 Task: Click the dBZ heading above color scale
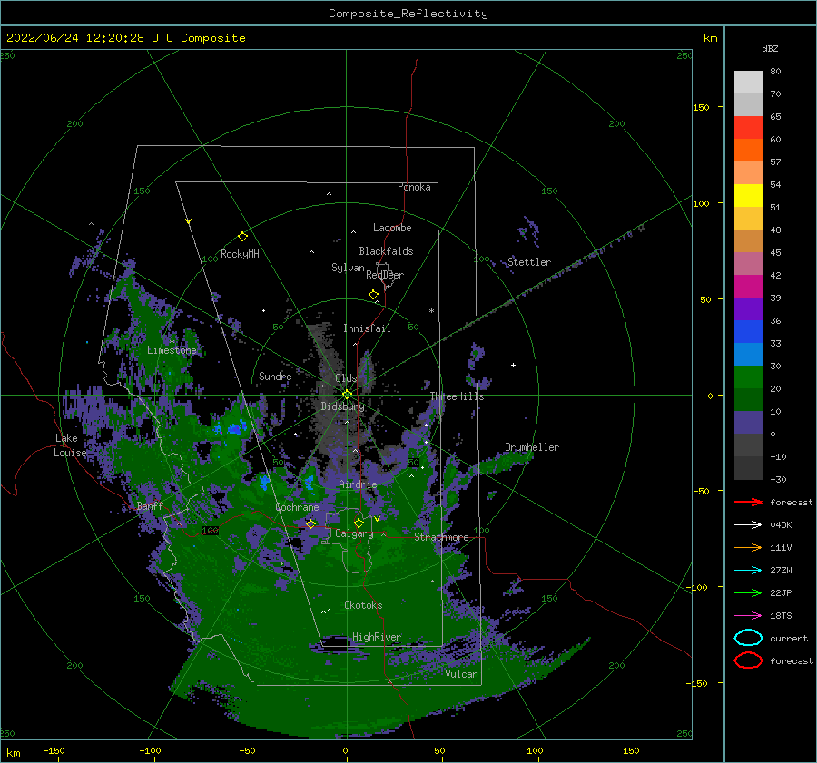(770, 48)
